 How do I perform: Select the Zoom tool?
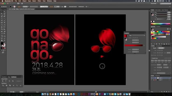(x=5, y=40)
